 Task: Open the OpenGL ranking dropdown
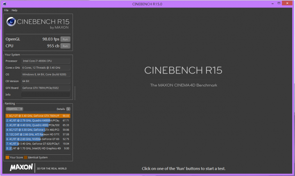click(x=14, y=109)
